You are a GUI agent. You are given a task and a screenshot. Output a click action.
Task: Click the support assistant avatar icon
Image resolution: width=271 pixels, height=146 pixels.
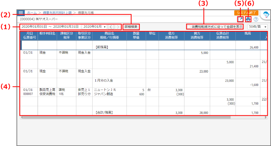coord(266,15)
